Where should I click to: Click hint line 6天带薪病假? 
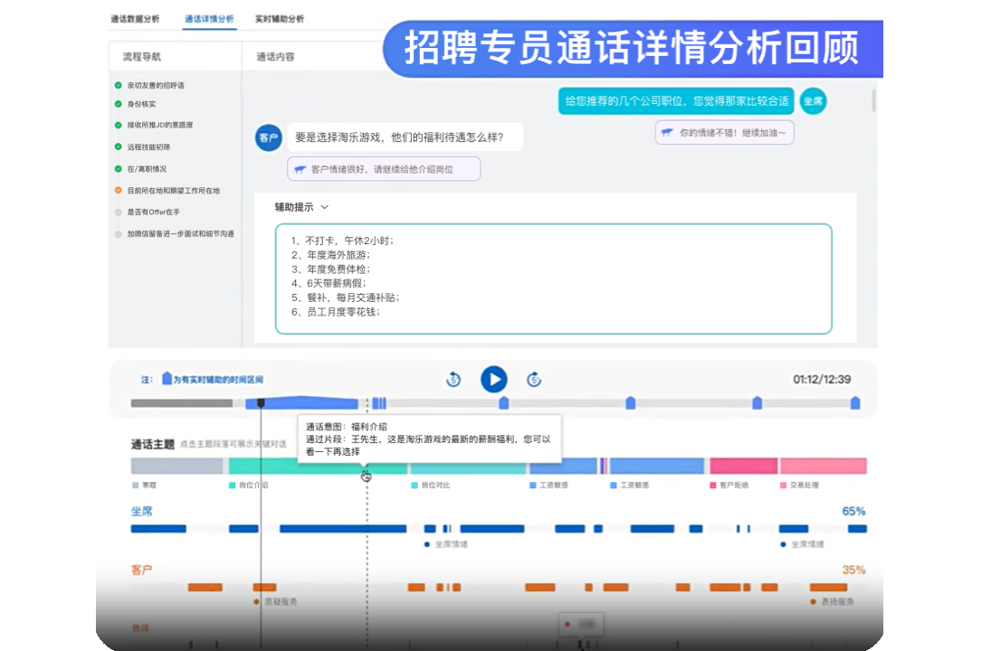click(x=329, y=283)
